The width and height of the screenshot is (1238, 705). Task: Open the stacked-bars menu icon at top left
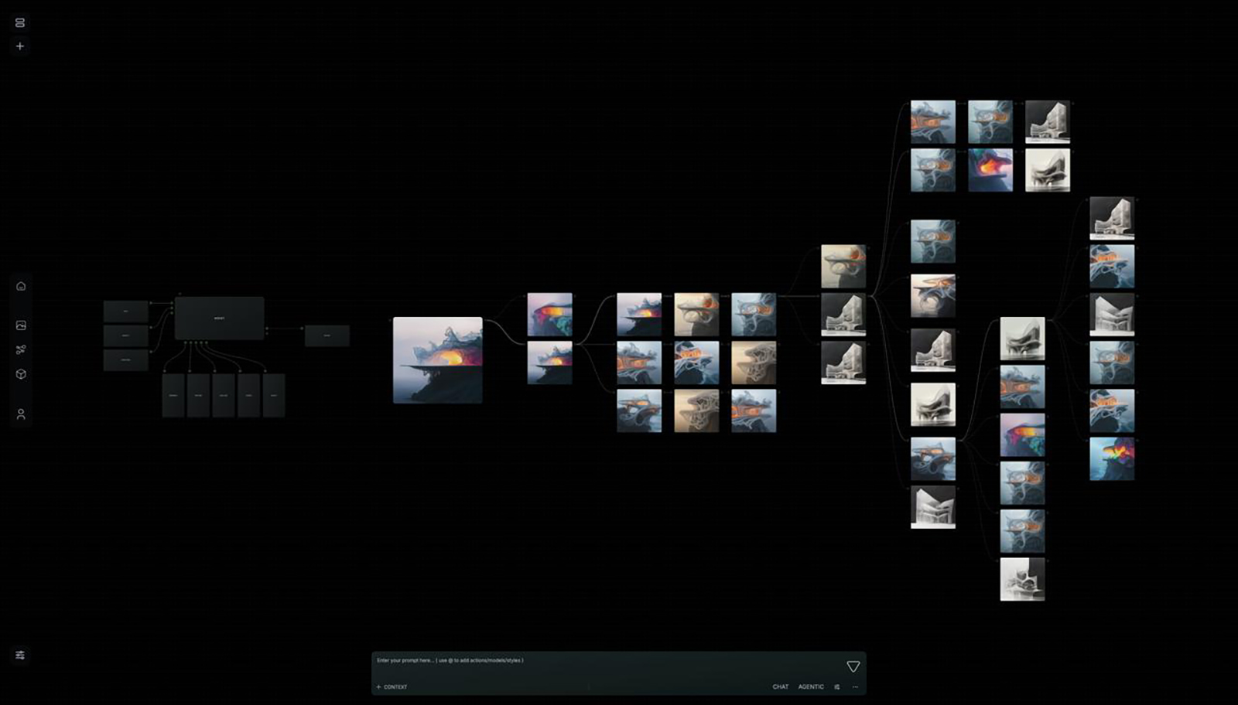[20, 22]
